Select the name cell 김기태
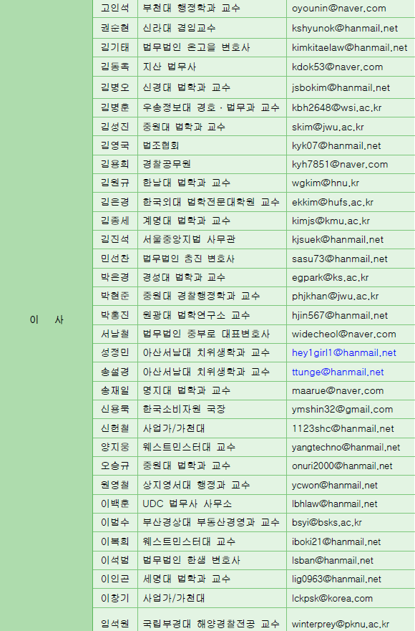415x631 pixels. [115, 47]
